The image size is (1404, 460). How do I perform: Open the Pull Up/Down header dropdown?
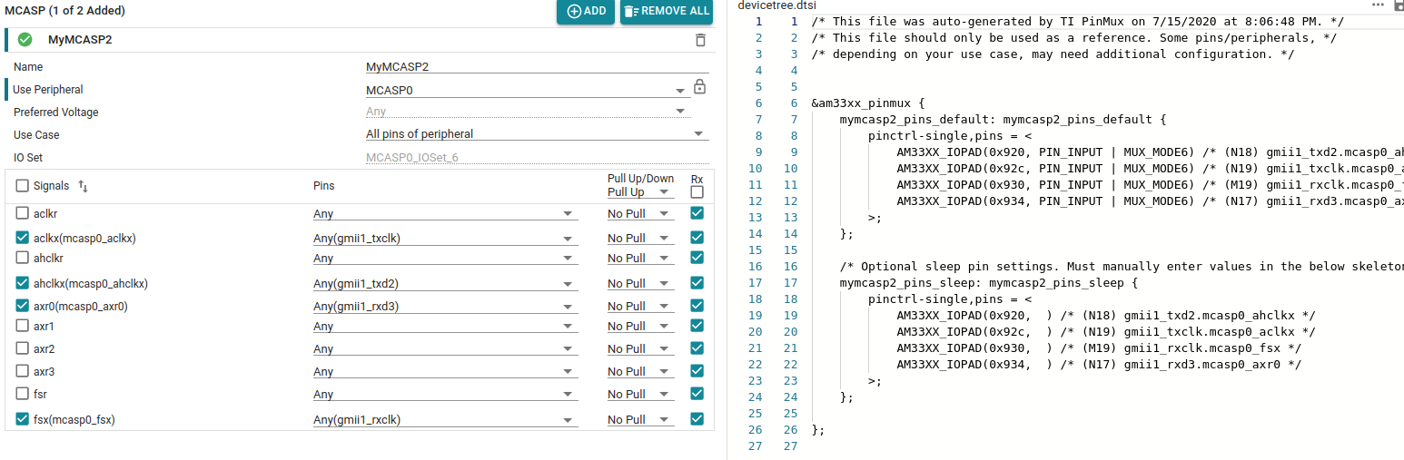coord(640,192)
